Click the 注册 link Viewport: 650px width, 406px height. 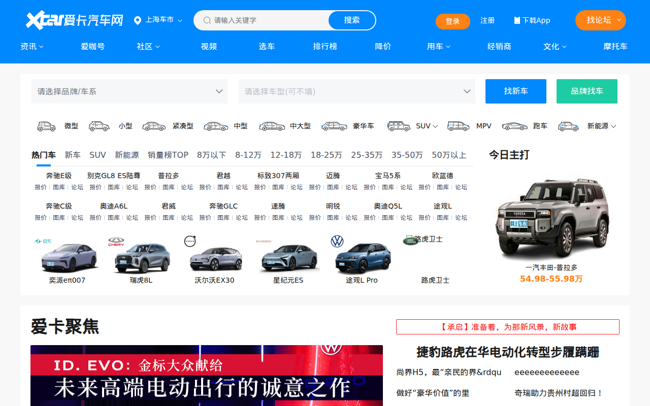487,20
